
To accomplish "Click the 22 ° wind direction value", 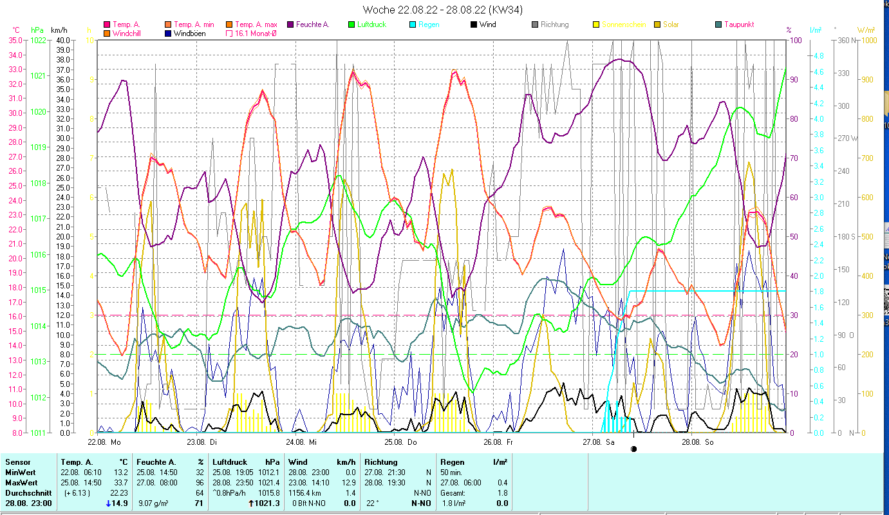I will (371, 503).
